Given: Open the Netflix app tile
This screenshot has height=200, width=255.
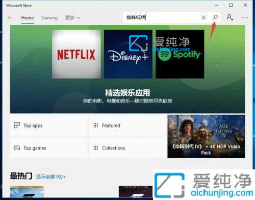Looking at the screenshot, I should [x=76, y=54].
